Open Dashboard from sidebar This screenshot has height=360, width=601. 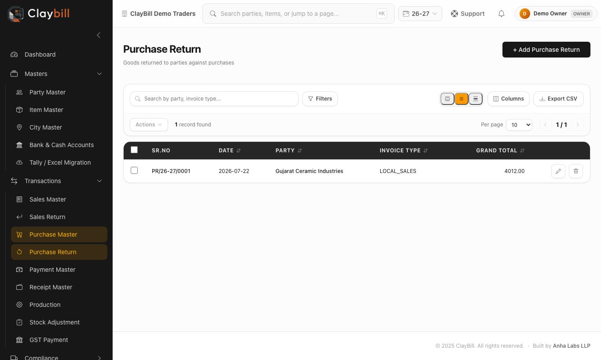56,54
